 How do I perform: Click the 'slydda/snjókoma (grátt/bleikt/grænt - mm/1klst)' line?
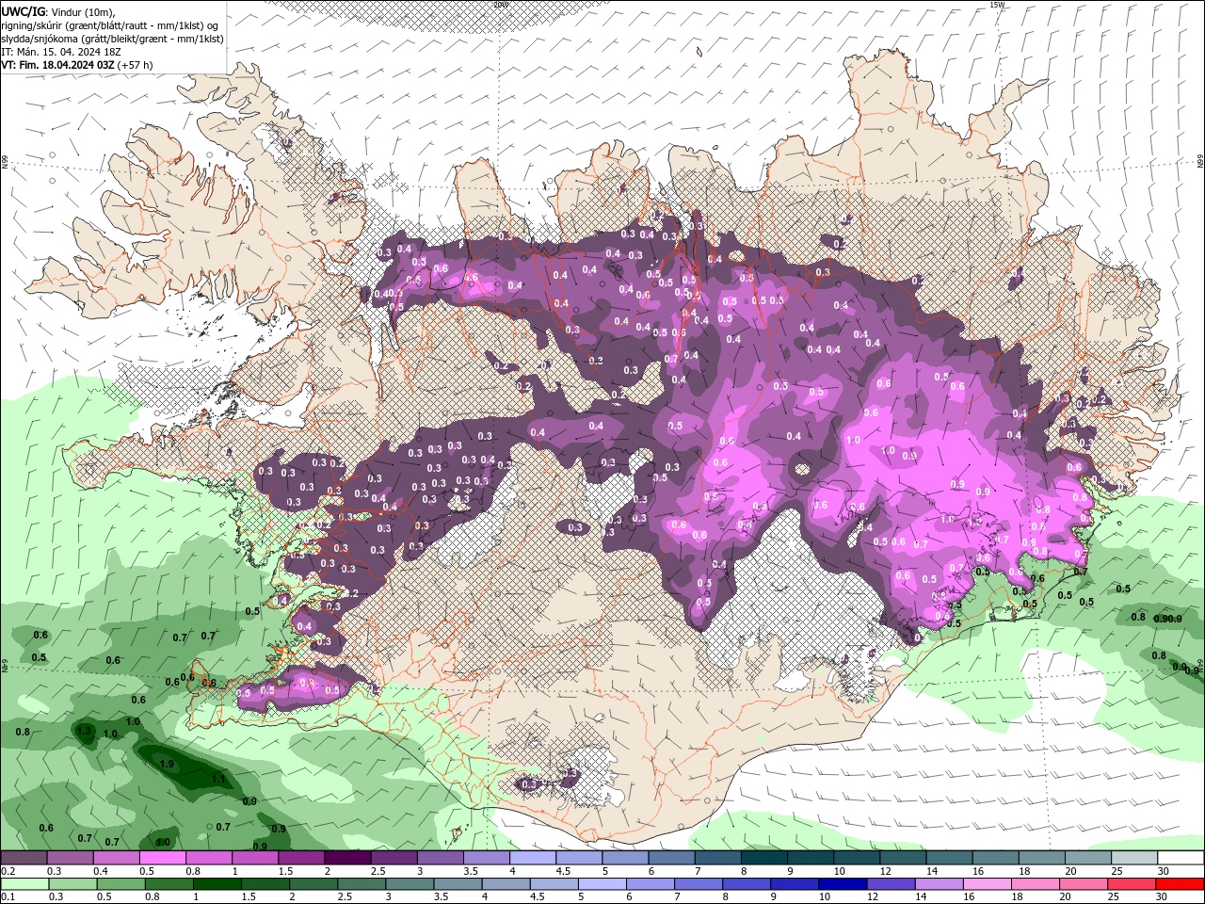coord(112,39)
